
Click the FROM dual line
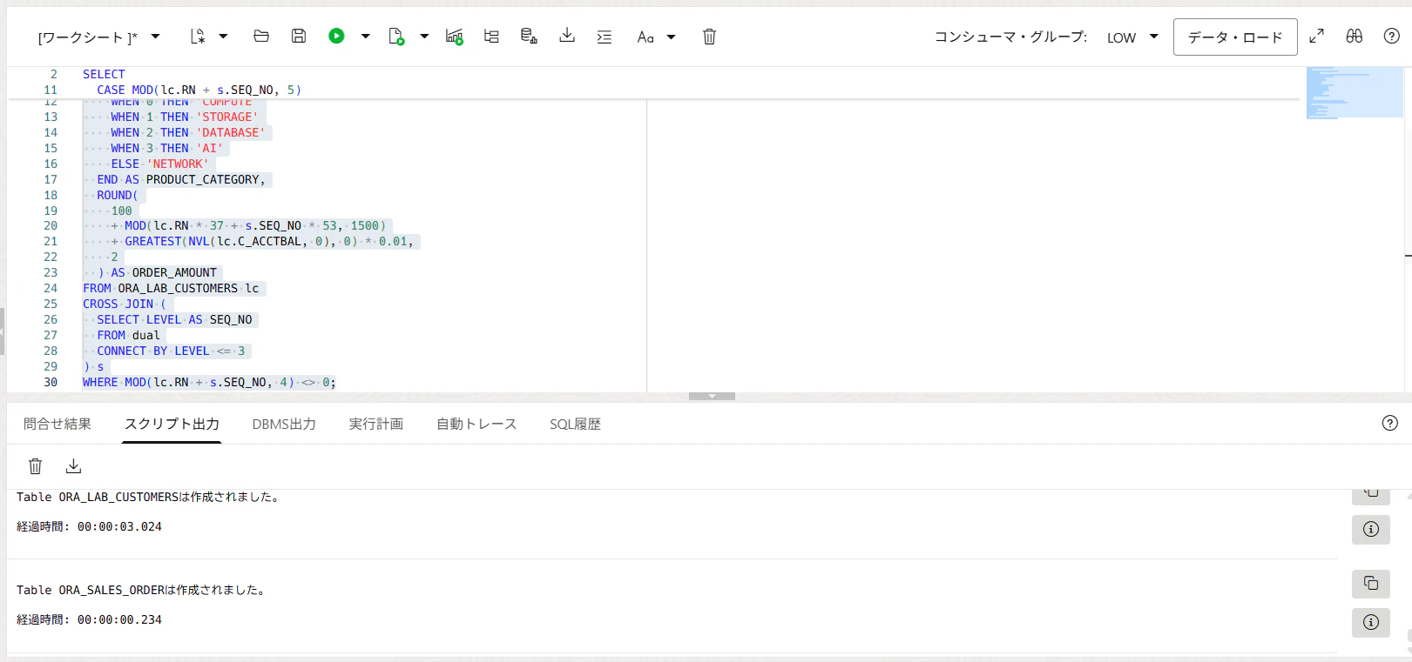[128, 335]
